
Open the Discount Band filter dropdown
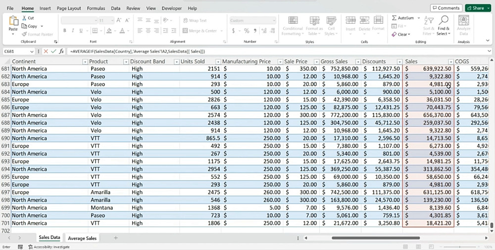[176, 61]
